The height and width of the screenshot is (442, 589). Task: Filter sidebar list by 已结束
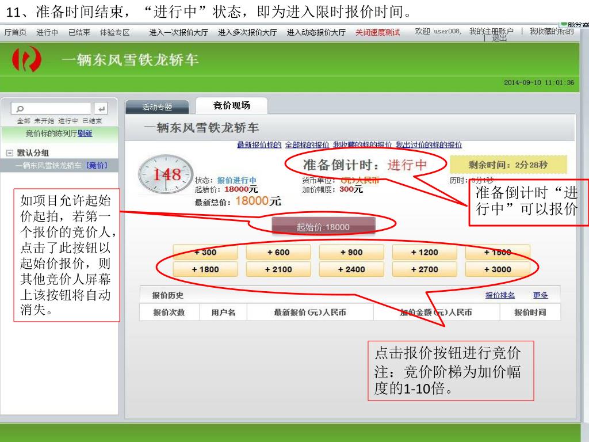click(x=92, y=121)
